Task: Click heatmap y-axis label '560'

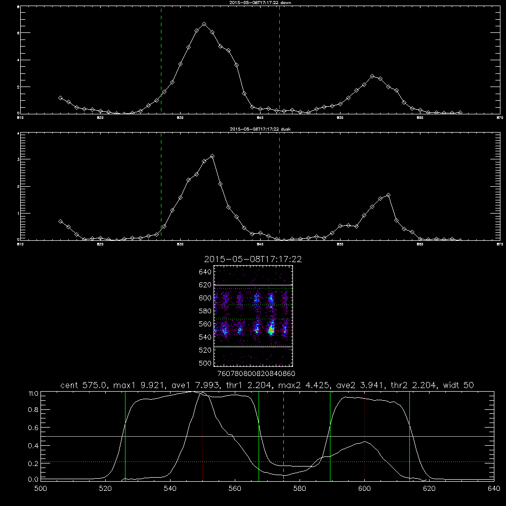Action: point(205,324)
